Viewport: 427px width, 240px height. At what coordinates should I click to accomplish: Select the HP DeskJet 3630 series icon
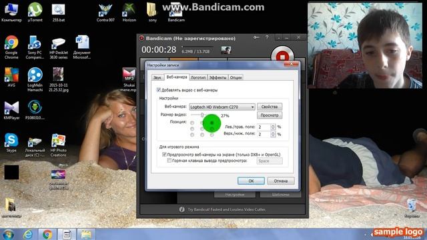point(58,47)
